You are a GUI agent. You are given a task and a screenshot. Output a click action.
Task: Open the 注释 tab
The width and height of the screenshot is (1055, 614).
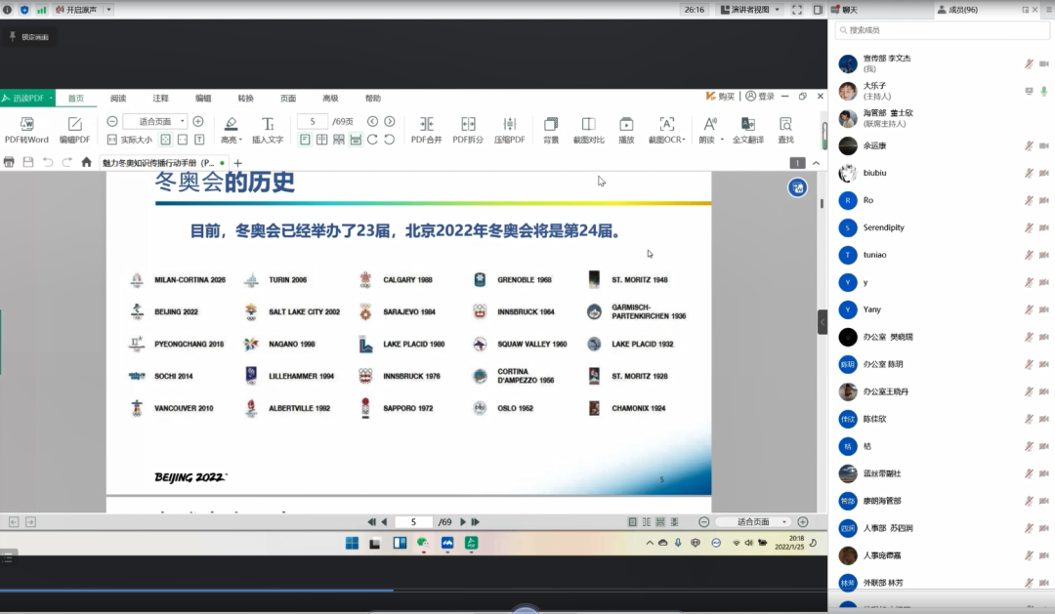point(161,99)
